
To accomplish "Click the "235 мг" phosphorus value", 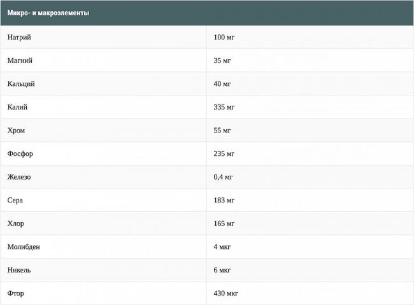I will (x=224, y=153).
